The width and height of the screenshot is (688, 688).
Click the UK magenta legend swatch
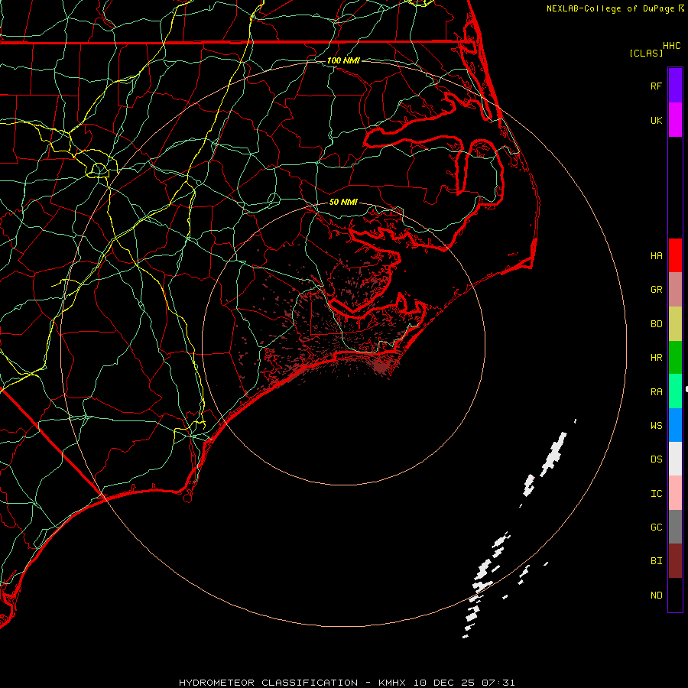click(675, 120)
